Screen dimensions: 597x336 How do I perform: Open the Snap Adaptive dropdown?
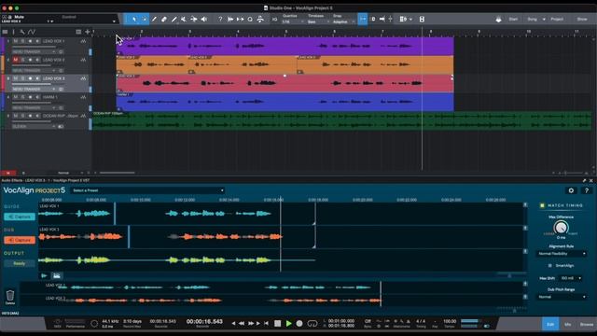344,21
